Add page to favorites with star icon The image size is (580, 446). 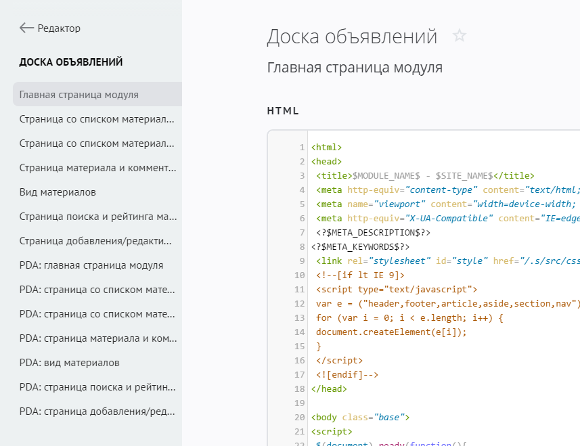point(460,36)
